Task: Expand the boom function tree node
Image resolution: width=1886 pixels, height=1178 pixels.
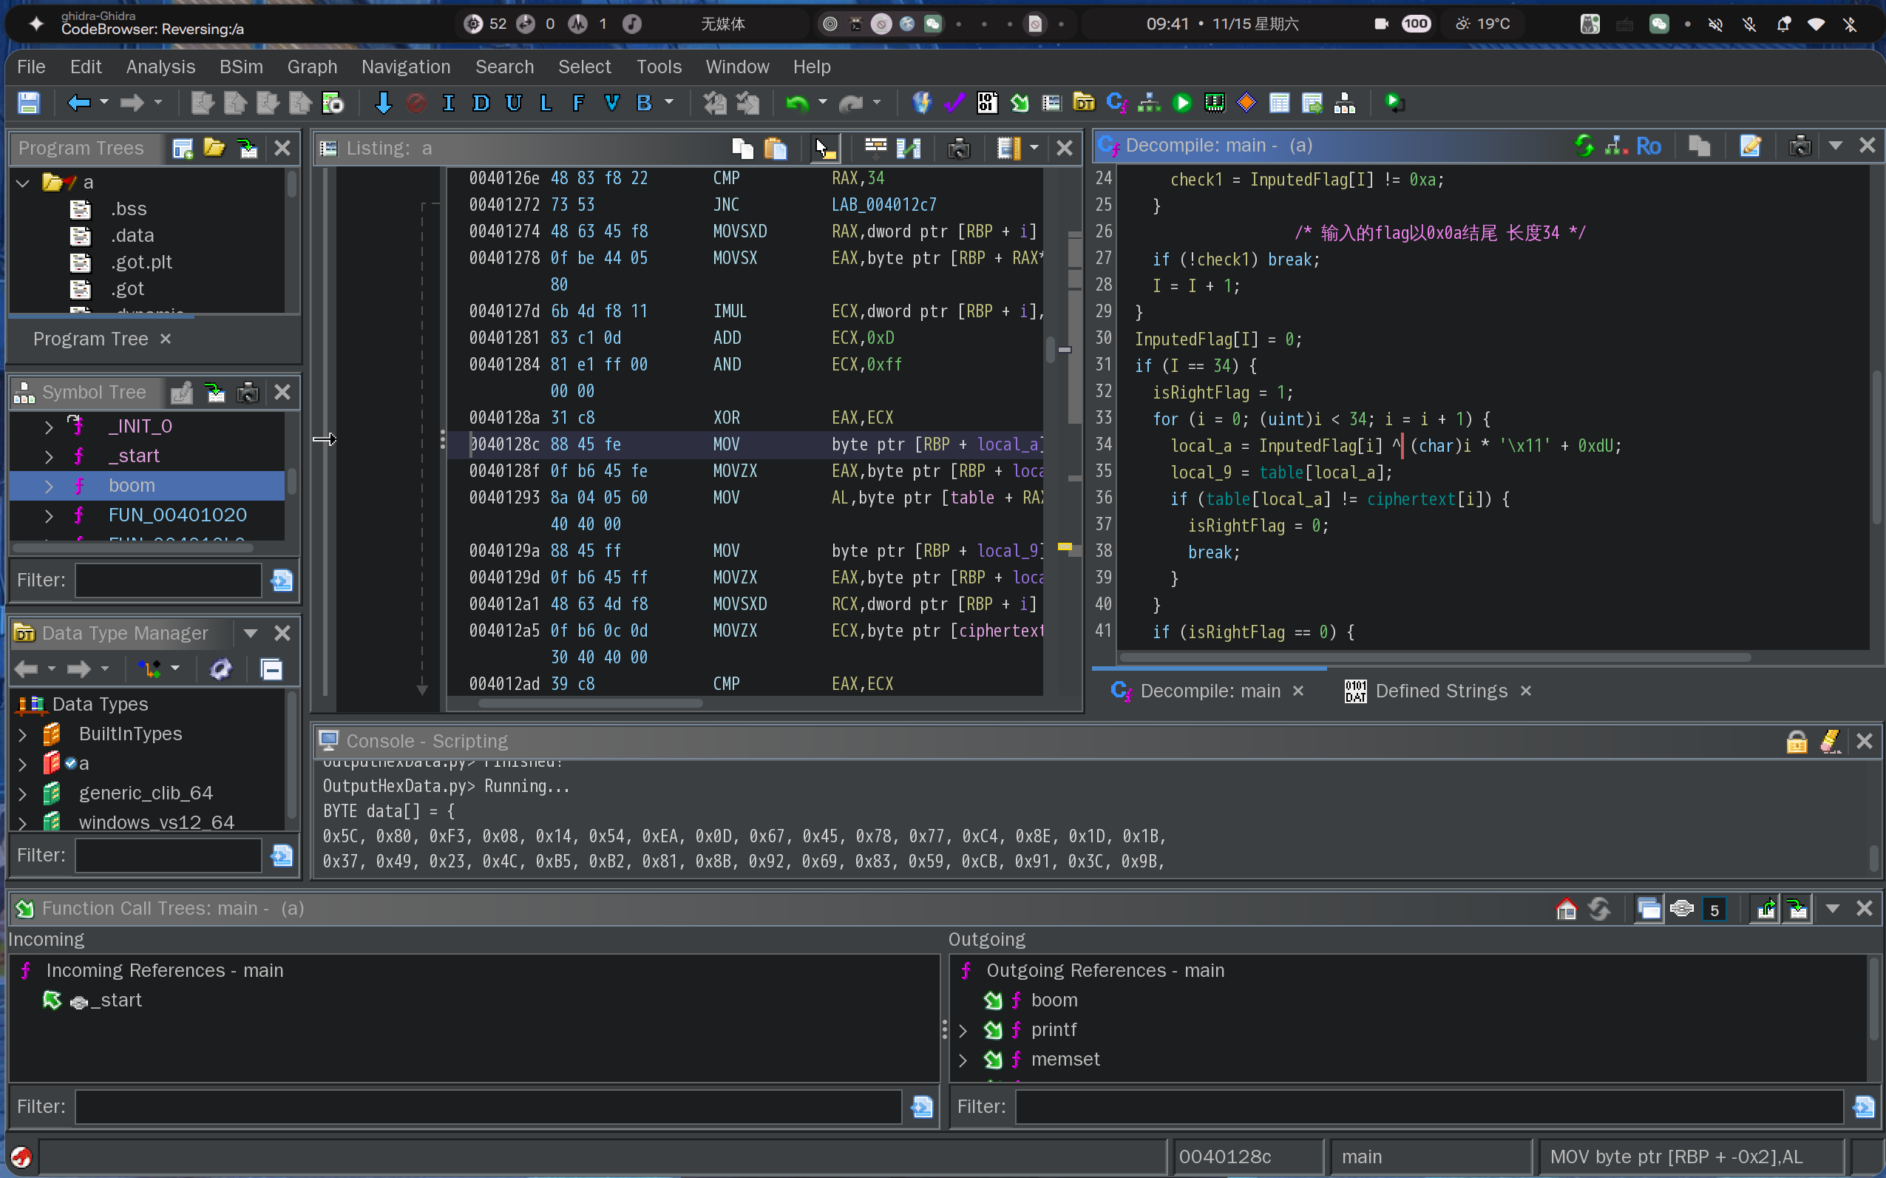Action: coord(49,485)
